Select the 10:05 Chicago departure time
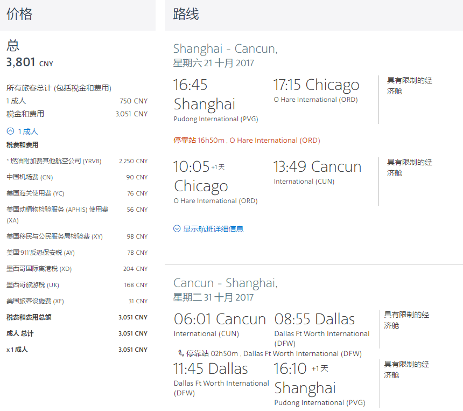 coord(191,166)
